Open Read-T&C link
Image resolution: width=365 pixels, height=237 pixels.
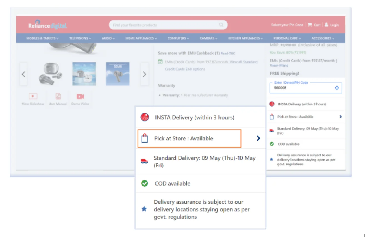point(228,53)
